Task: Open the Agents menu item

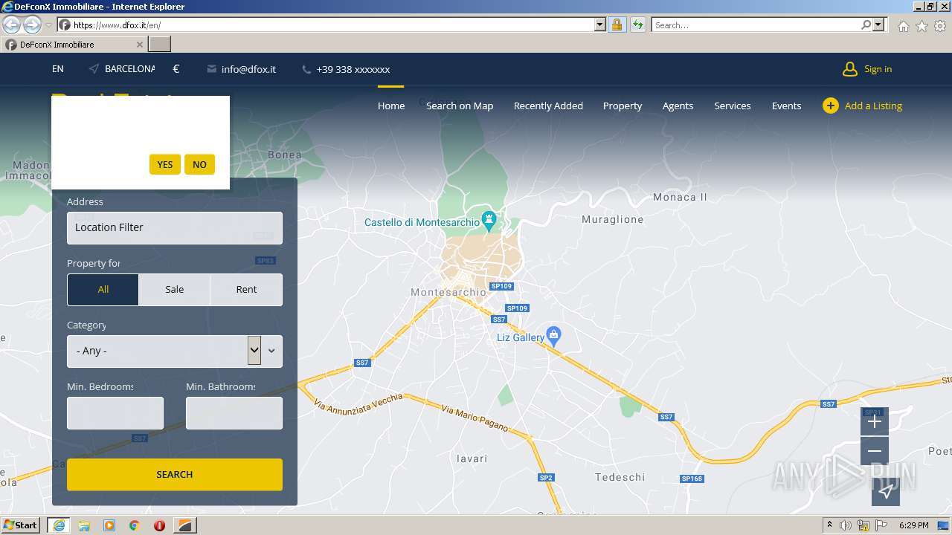Action: pos(678,106)
